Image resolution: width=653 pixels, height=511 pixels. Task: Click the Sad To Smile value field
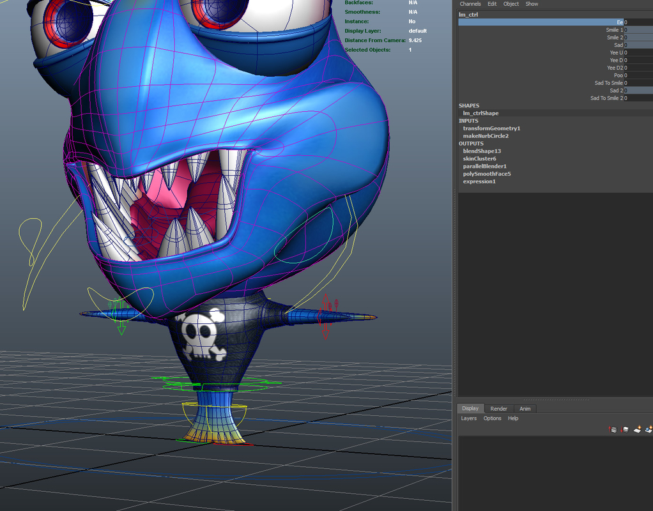(638, 83)
